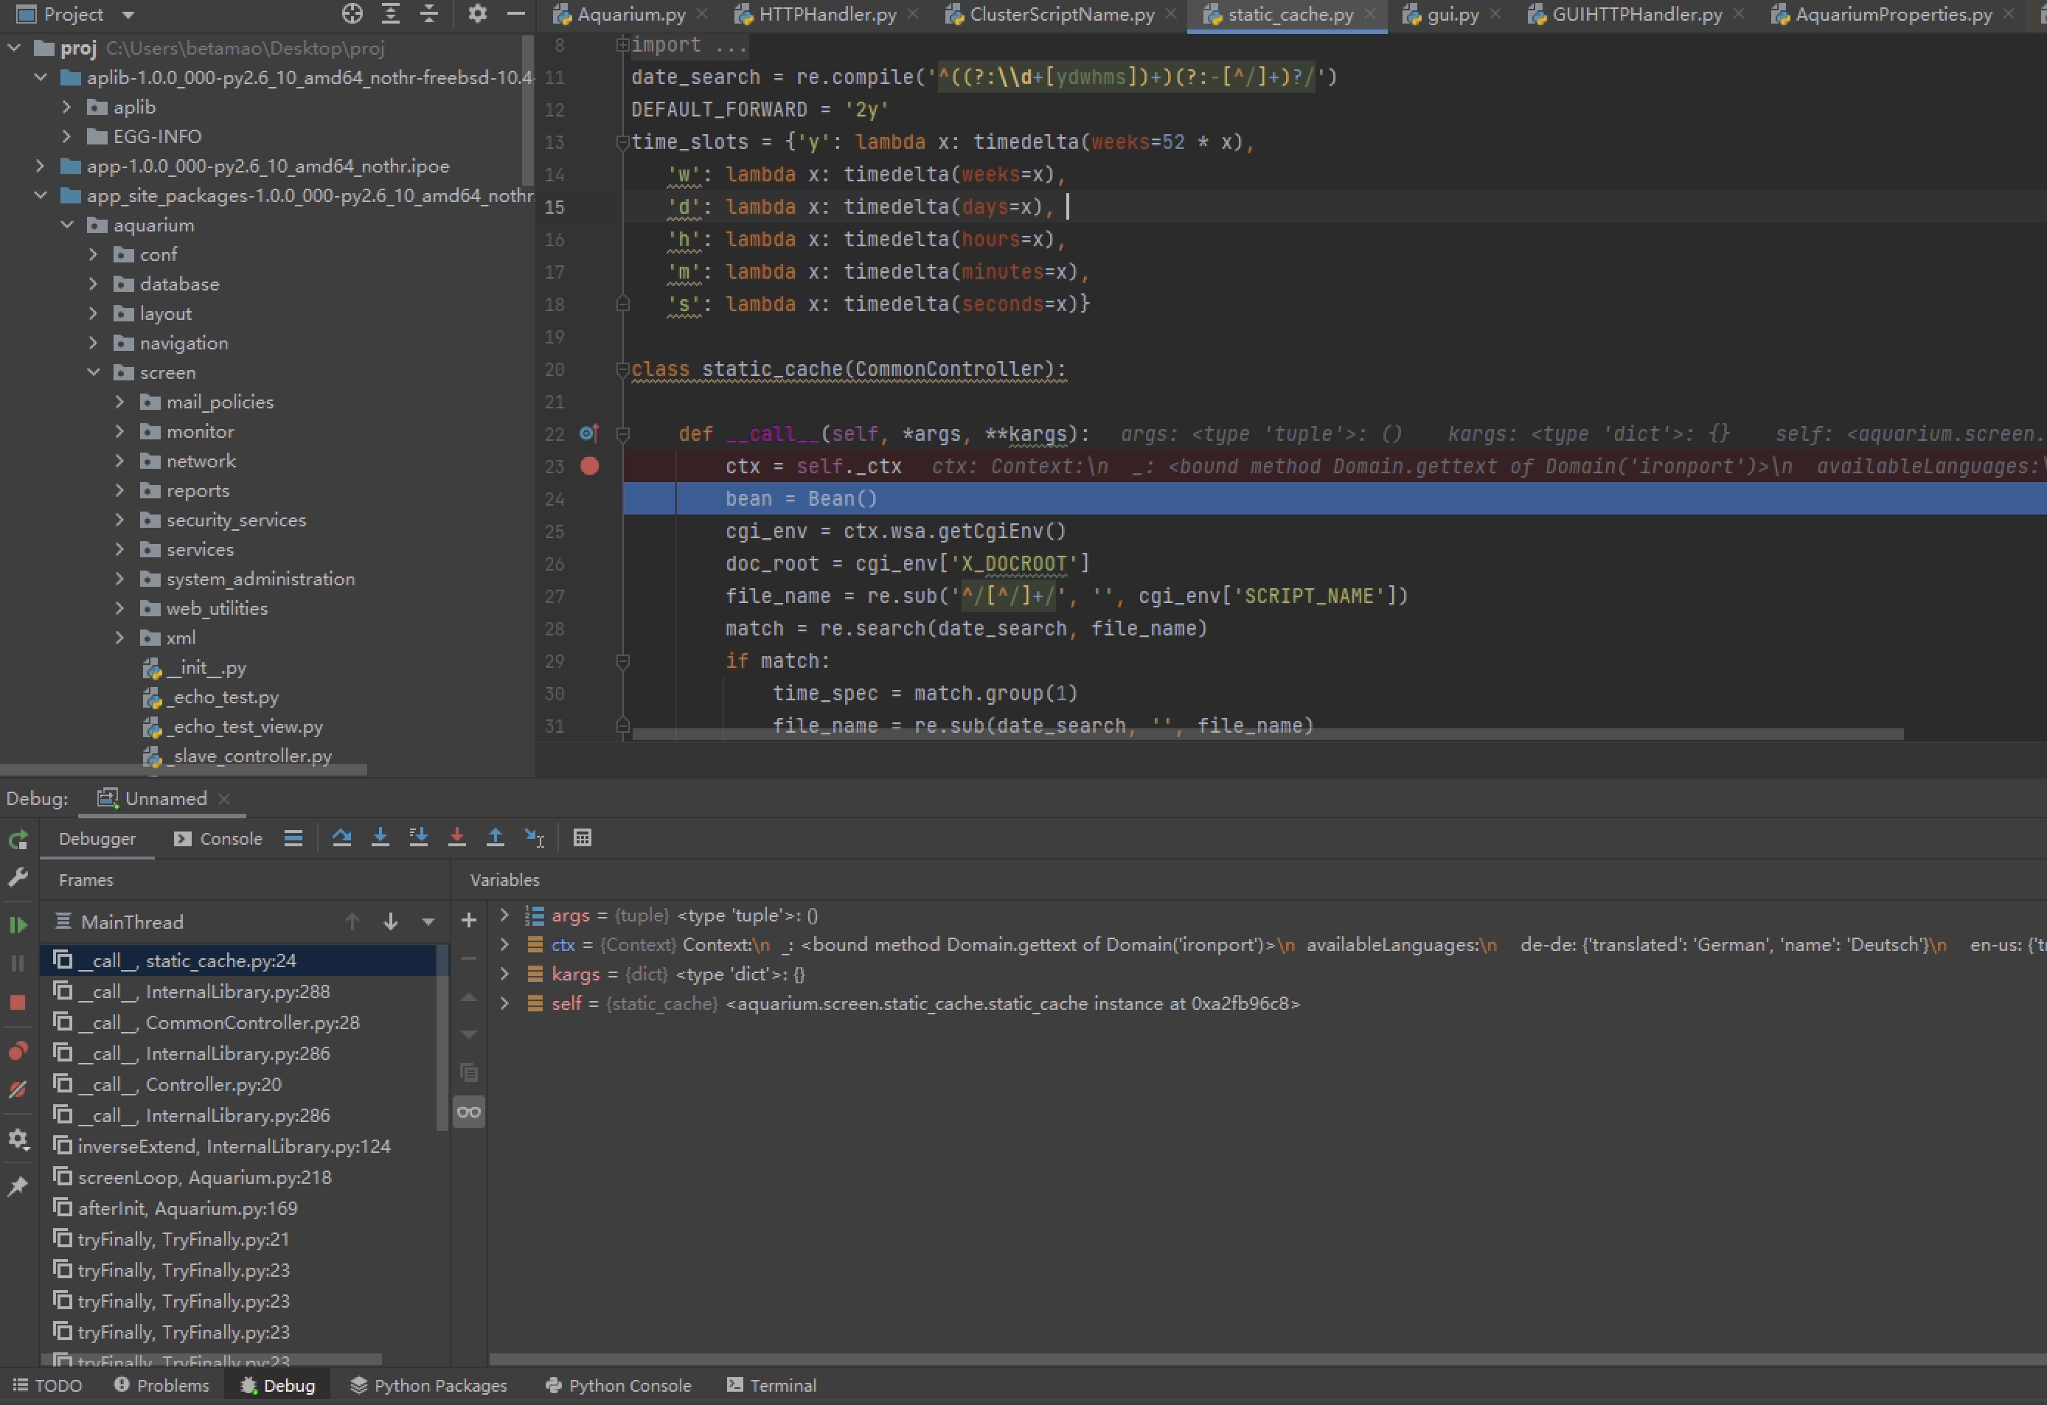
Task: Click Collapse All in Project panel
Action: pyautogui.click(x=429, y=13)
